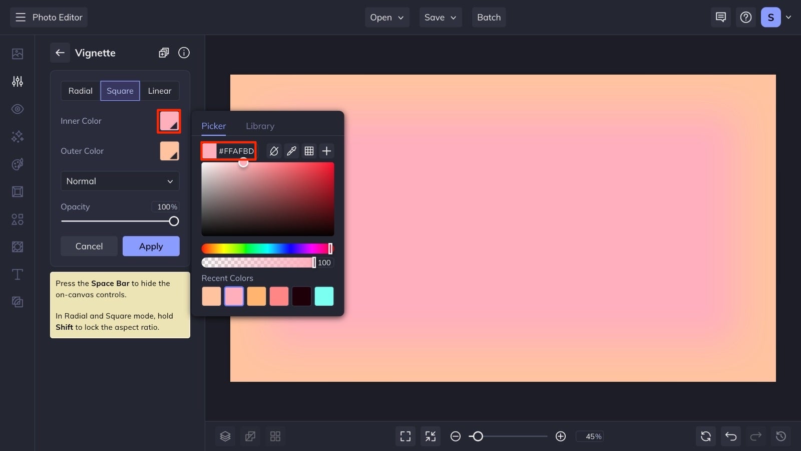Select the pink swatch in Recent Colors

coord(234,296)
